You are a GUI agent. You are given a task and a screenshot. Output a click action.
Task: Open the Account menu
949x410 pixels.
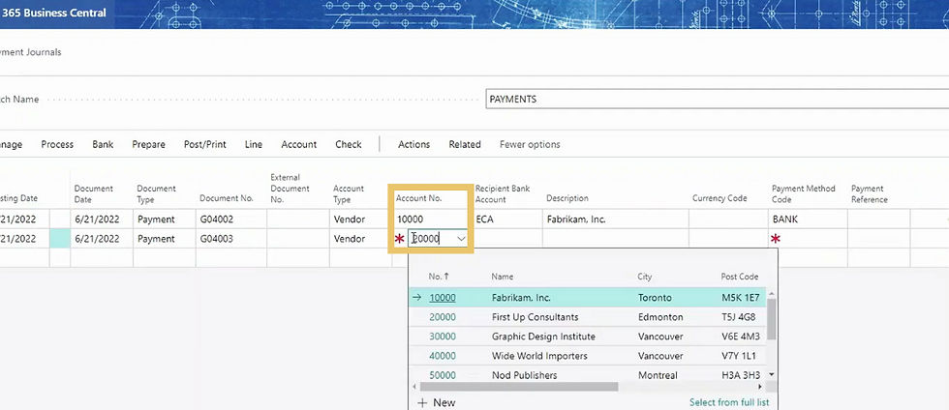(299, 144)
